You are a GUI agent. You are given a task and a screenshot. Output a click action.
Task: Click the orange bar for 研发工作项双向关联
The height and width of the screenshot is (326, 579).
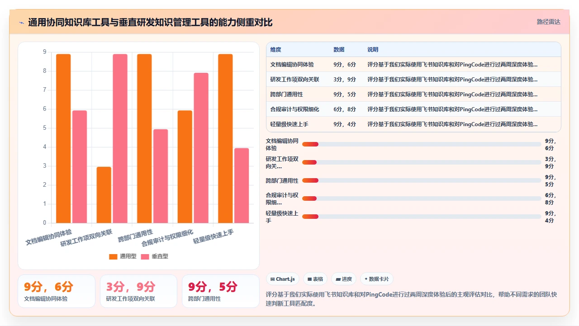pyautogui.click(x=104, y=195)
